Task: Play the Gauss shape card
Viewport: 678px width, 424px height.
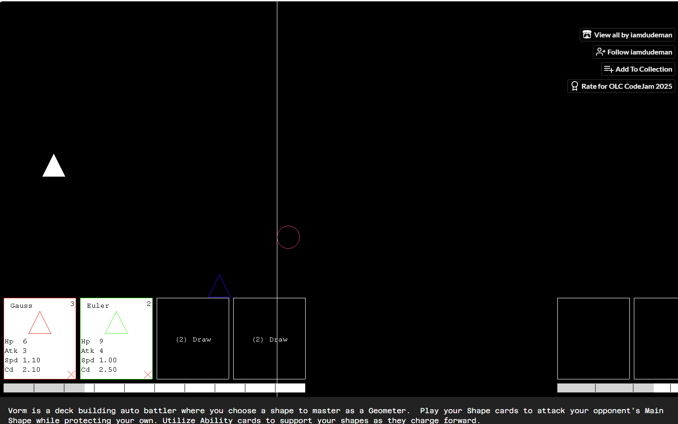Action: [40, 338]
